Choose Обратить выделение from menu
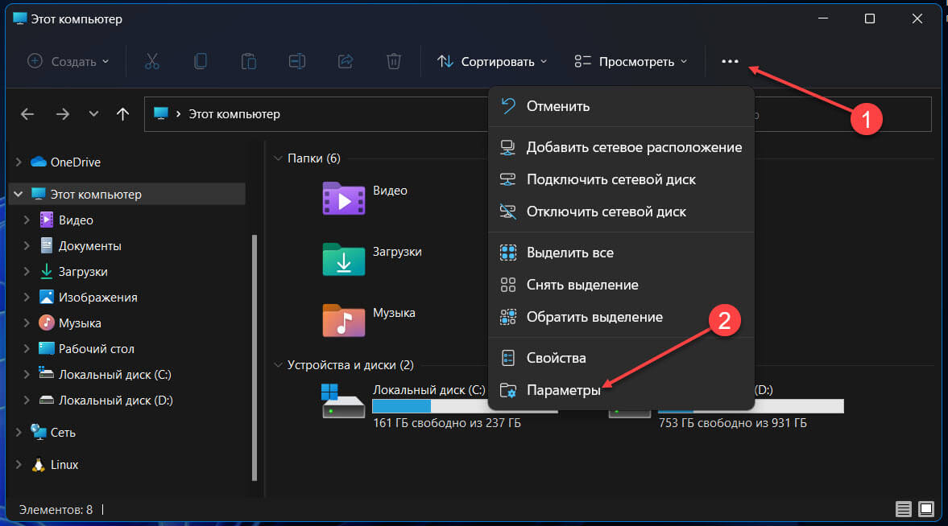This screenshot has width=948, height=526. [x=621, y=316]
